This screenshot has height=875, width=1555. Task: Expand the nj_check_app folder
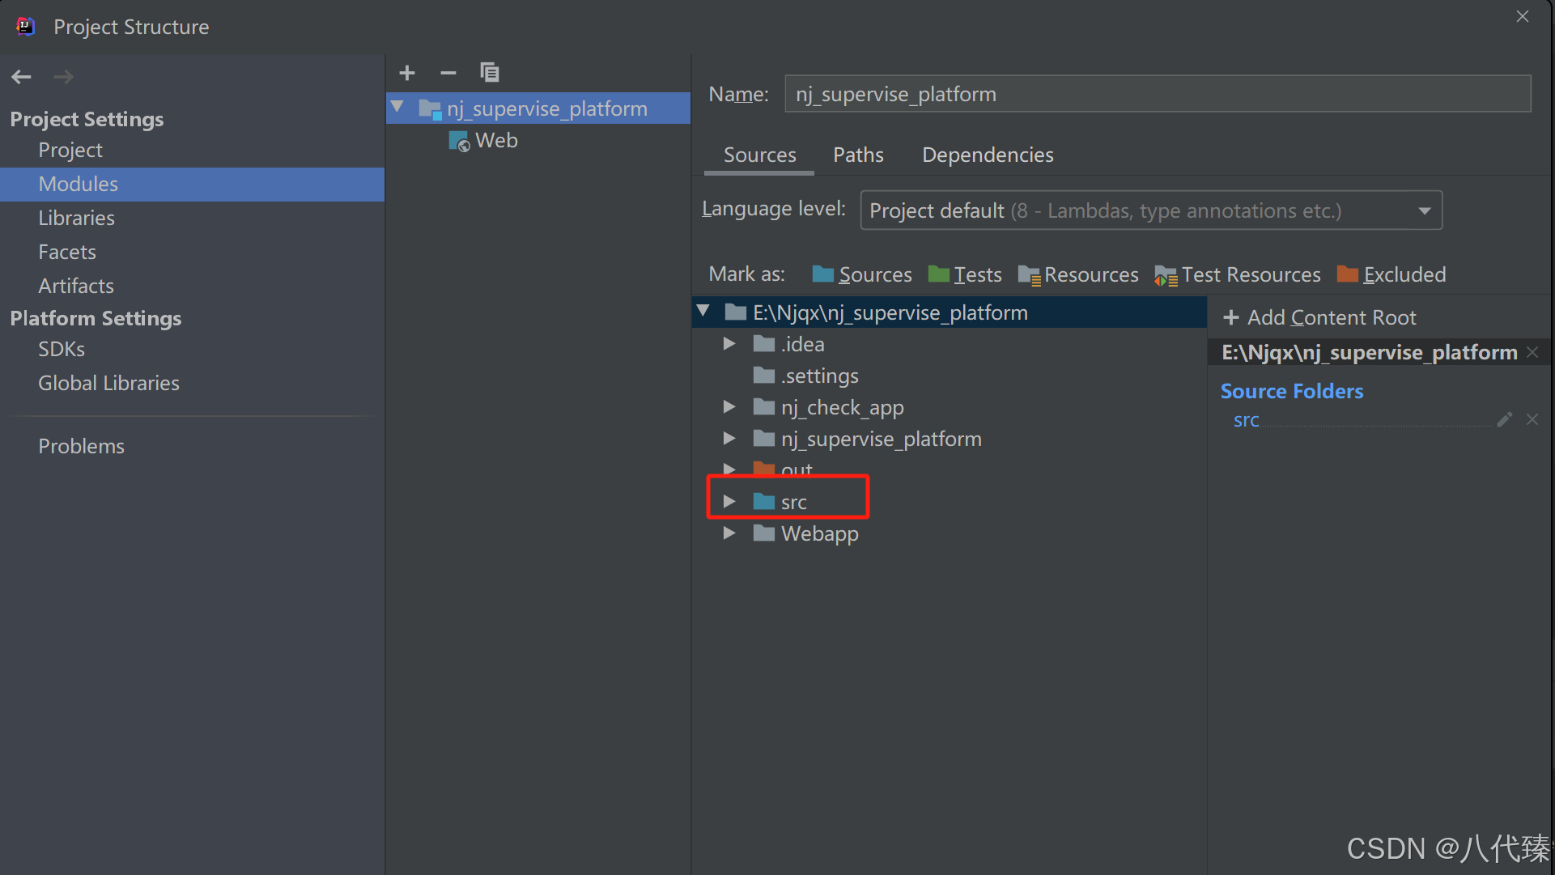click(x=729, y=407)
